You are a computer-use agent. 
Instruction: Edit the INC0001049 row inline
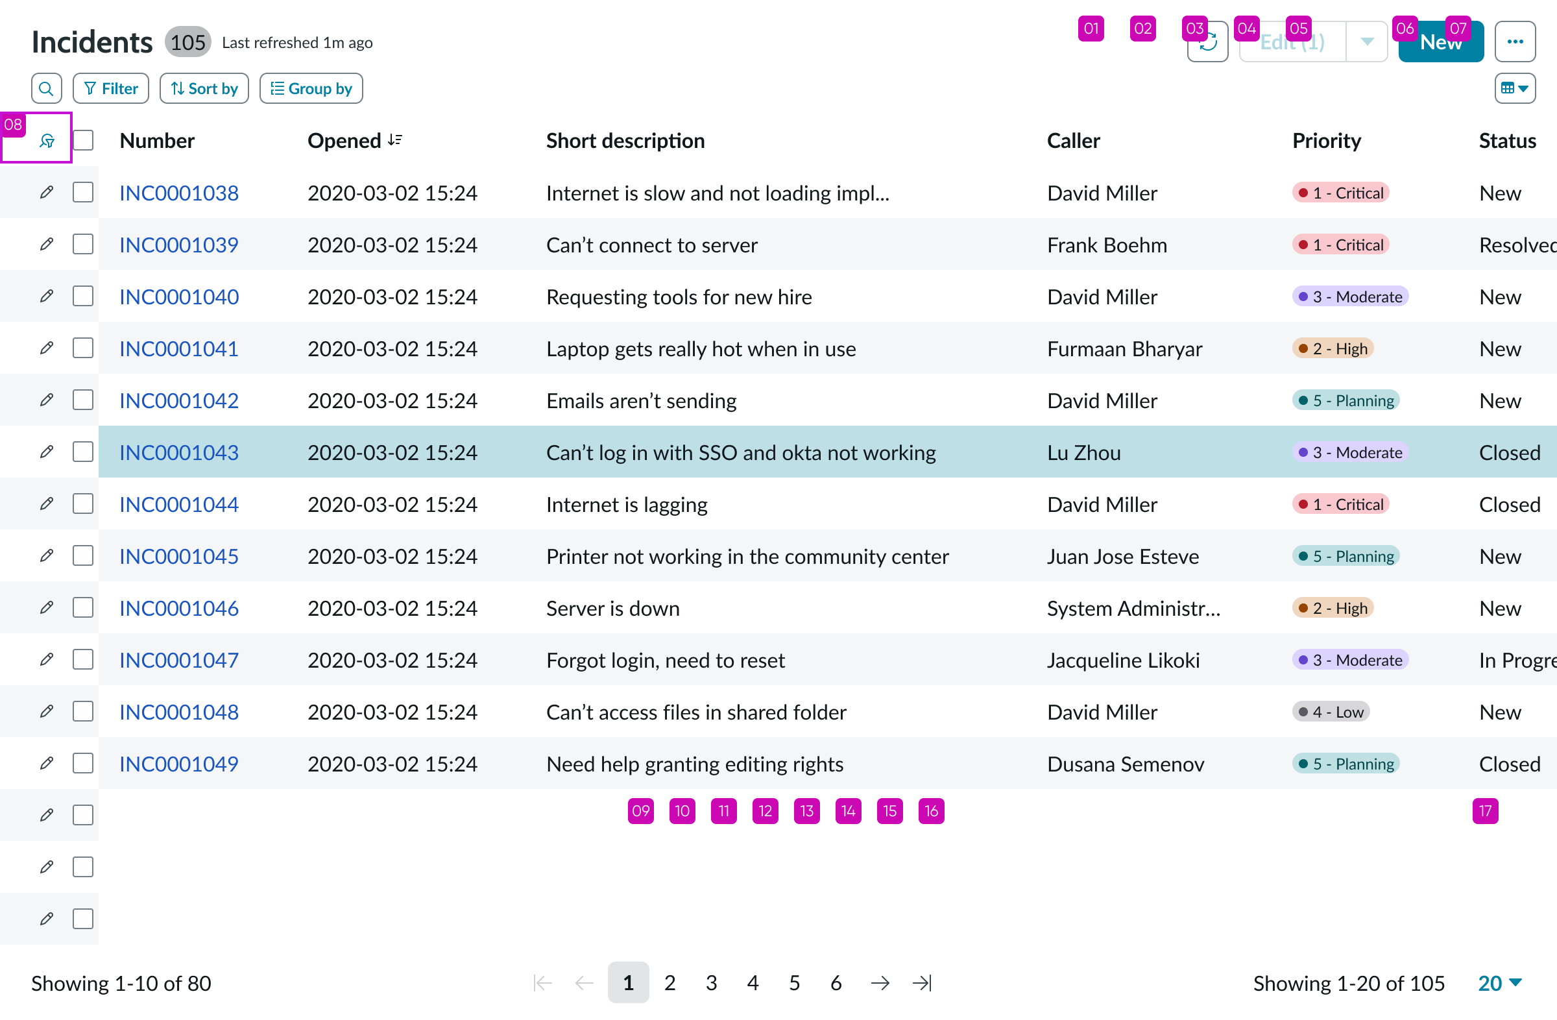pyautogui.click(x=46, y=763)
